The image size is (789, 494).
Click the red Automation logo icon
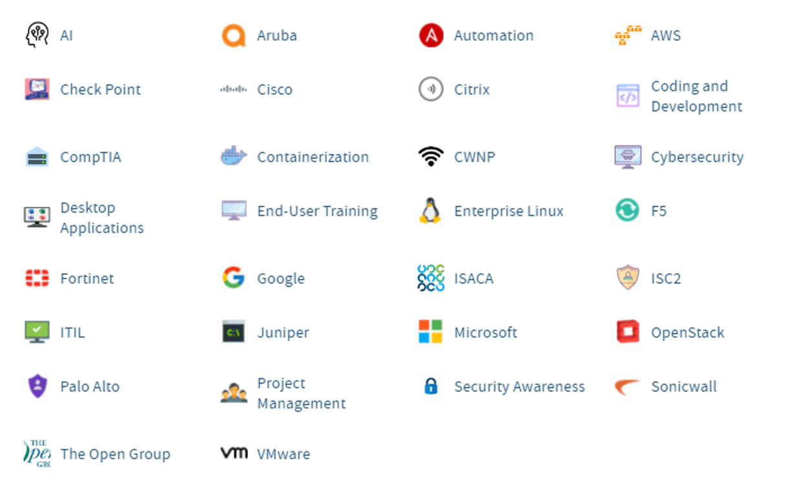[x=430, y=36]
